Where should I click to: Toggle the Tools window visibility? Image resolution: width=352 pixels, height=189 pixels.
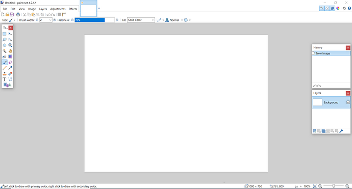(322, 8)
